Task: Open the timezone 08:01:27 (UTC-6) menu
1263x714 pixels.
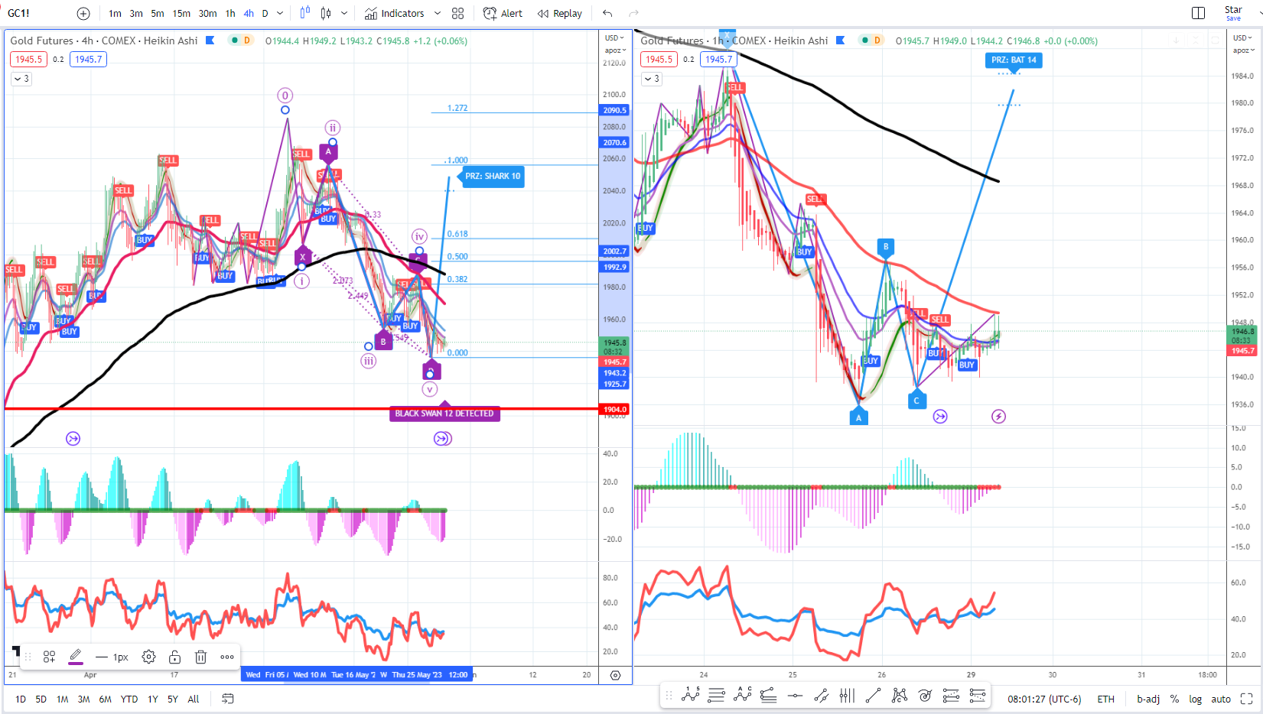Action: 1044,699
